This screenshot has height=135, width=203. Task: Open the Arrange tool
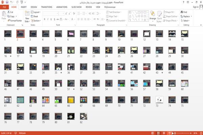click(153, 17)
